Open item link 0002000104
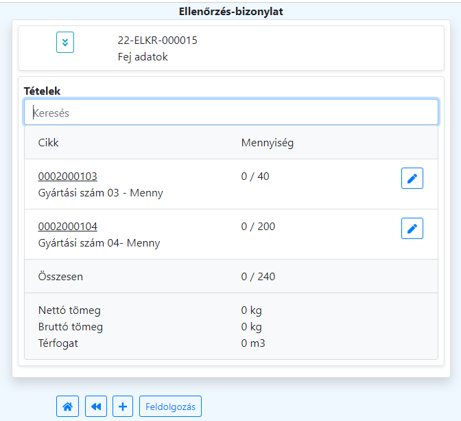This screenshot has height=421, width=461. click(x=68, y=227)
